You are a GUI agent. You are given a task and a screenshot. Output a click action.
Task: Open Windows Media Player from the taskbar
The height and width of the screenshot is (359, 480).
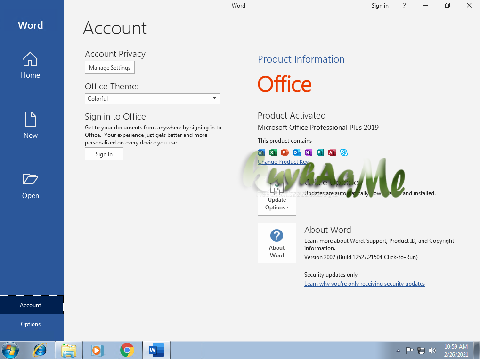coord(98,351)
